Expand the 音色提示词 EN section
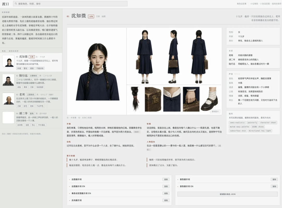282x208 pixels. click(x=187, y=186)
